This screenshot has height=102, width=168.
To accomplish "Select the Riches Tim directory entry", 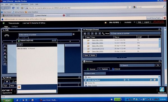I will point(121,83).
